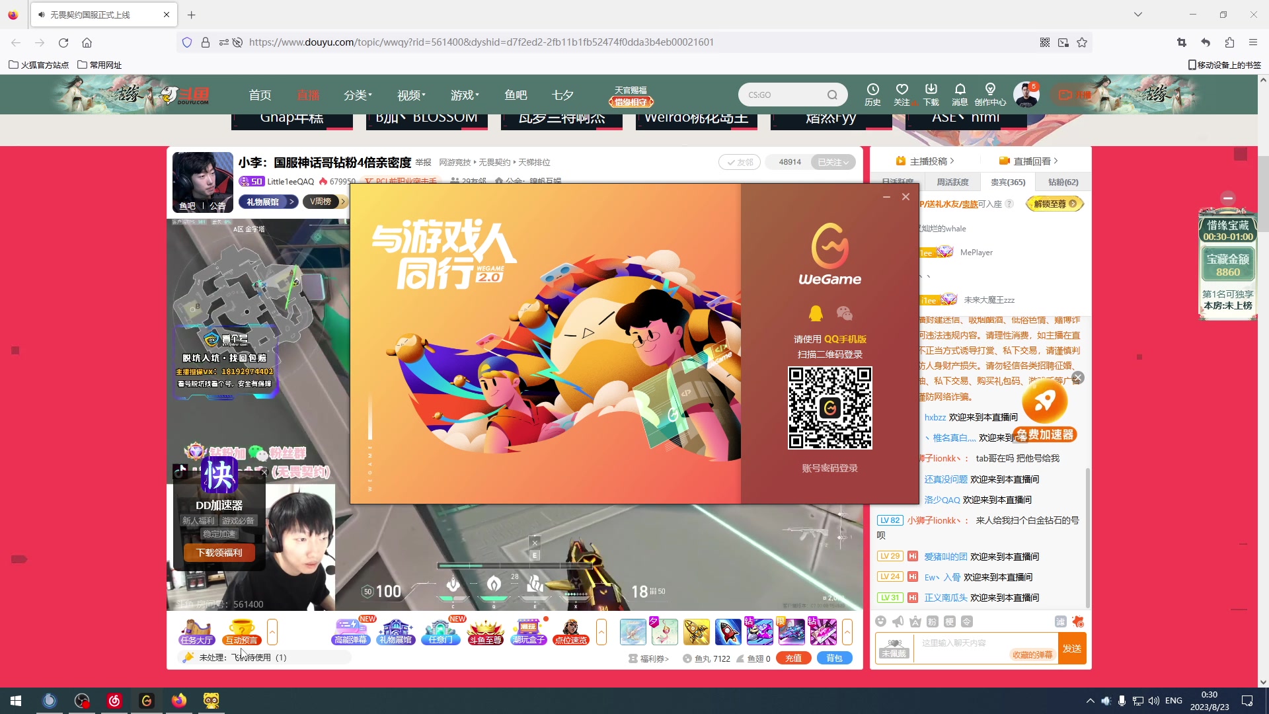Viewport: 1269px width, 714px height.
Task: Switch to the 贵宾(365) tab
Action: click(x=1008, y=182)
